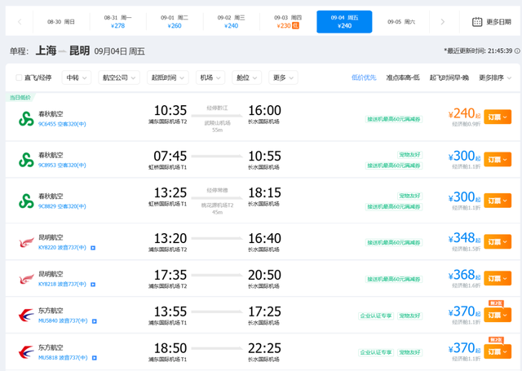Expand the 更多排序 sorting menu
This screenshot has width=522, height=371.
495,77
